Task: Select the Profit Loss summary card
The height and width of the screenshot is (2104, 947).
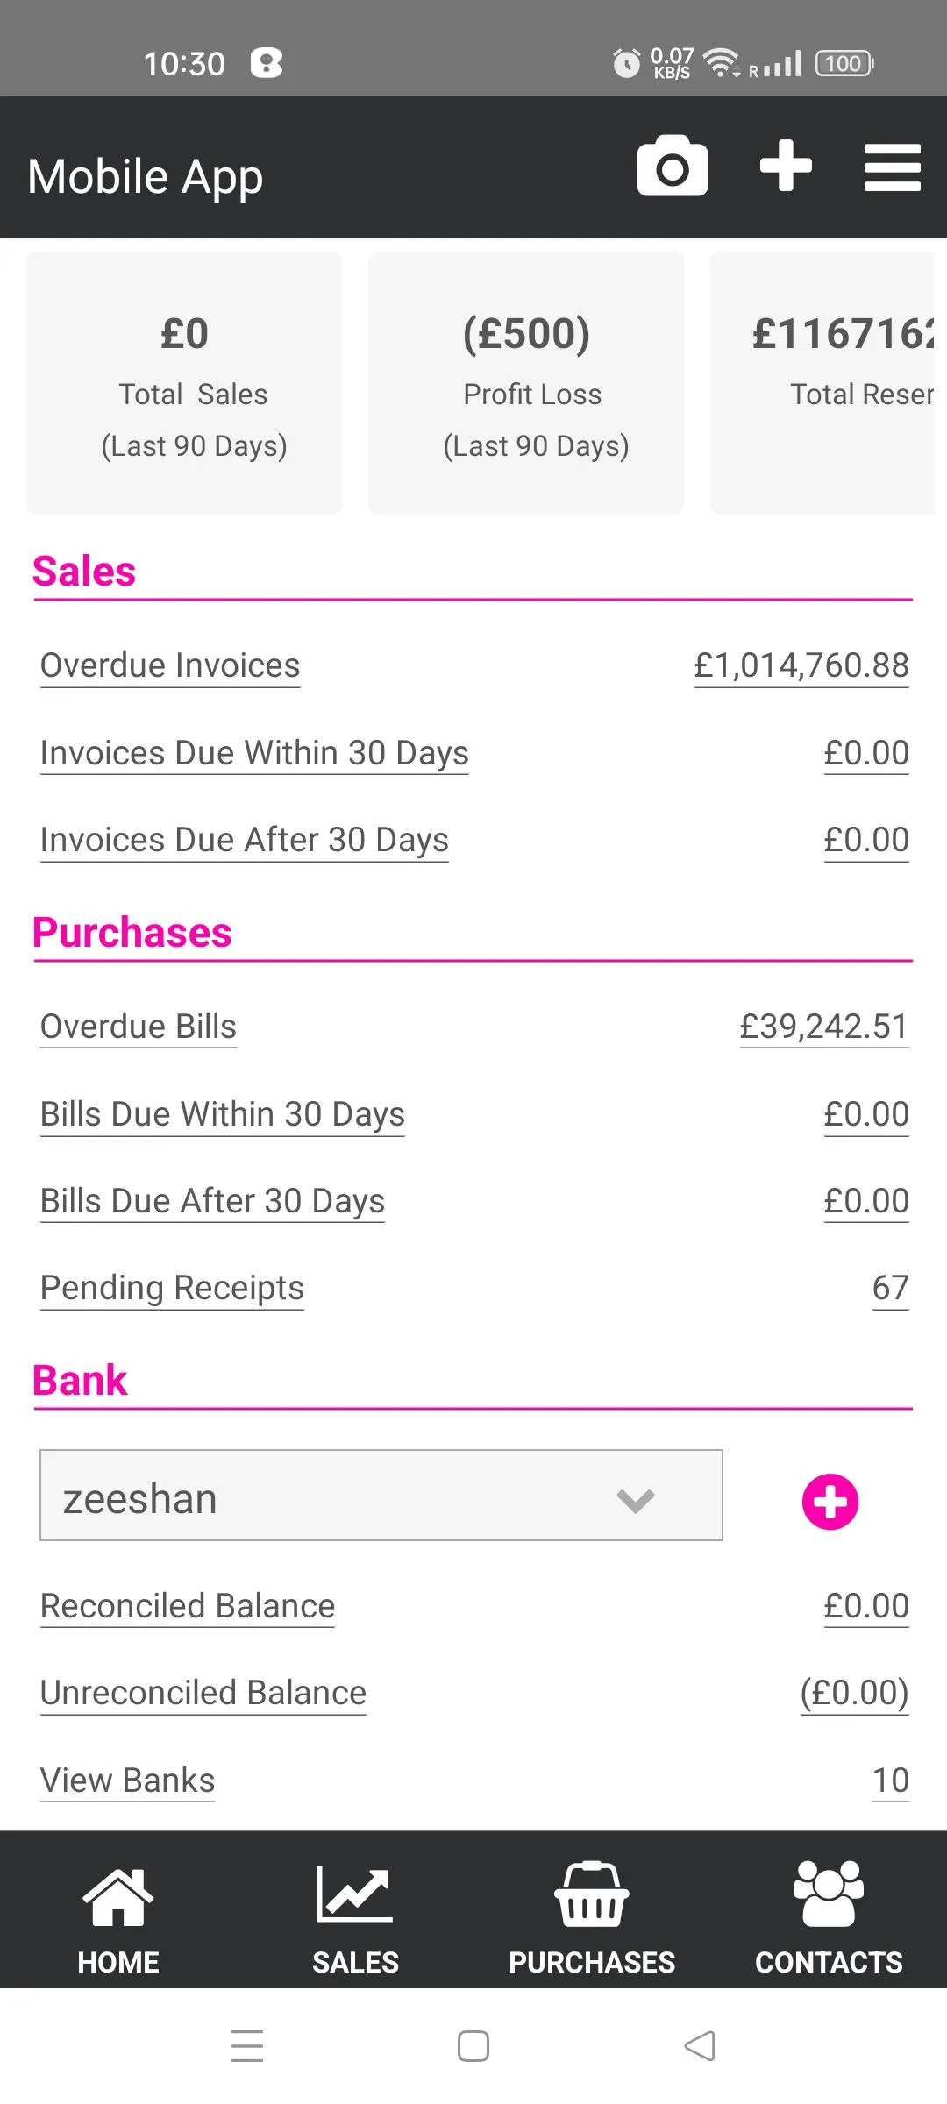Action: coord(526,383)
